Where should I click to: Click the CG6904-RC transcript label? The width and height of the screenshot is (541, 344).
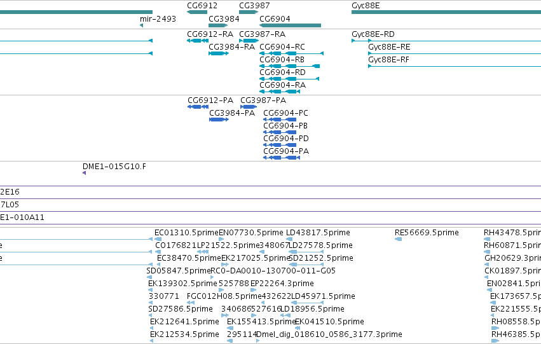click(282, 47)
